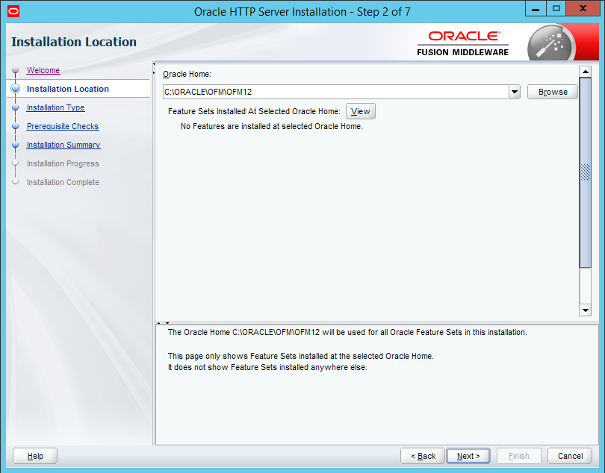Screen dimensions: 605x473
Task: View feature sets installed at Oracle Home
Action: point(360,111)
